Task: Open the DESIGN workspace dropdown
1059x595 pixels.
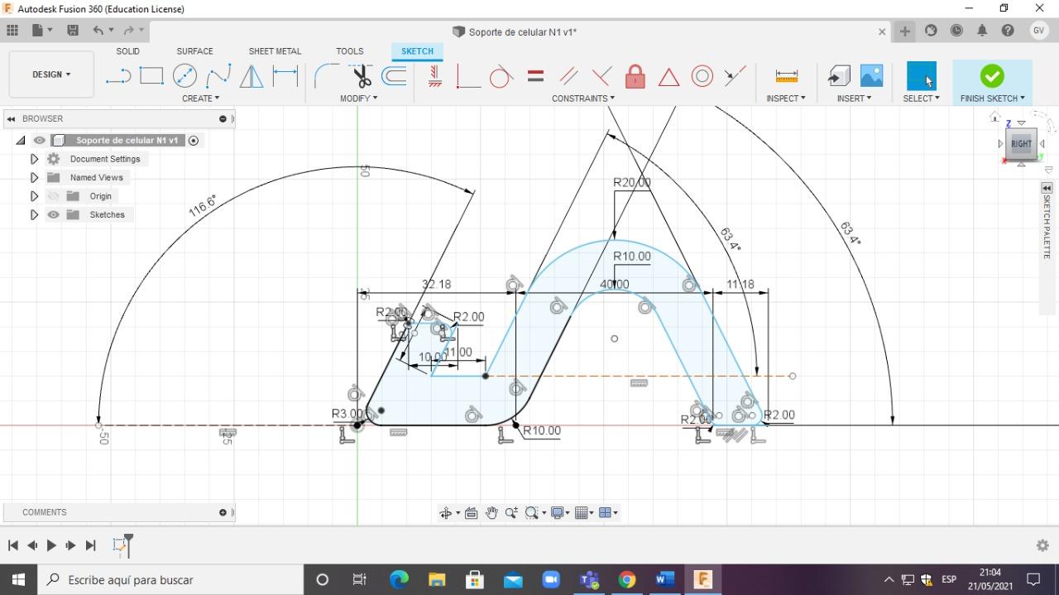Action: click(51, 74)
